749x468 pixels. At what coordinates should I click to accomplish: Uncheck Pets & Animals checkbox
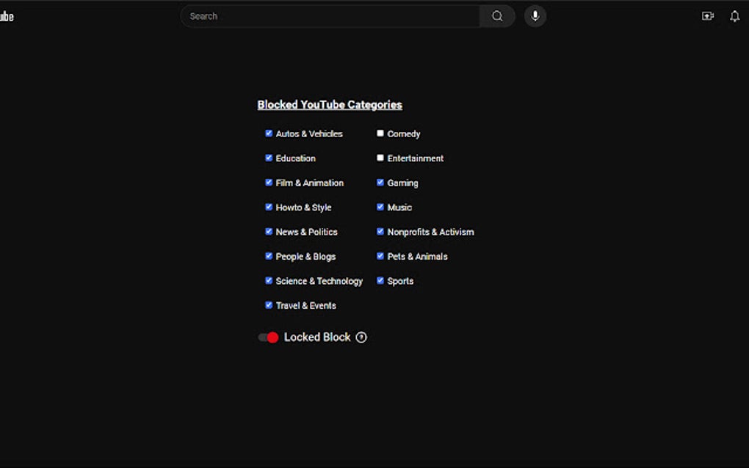pos(380,256)
